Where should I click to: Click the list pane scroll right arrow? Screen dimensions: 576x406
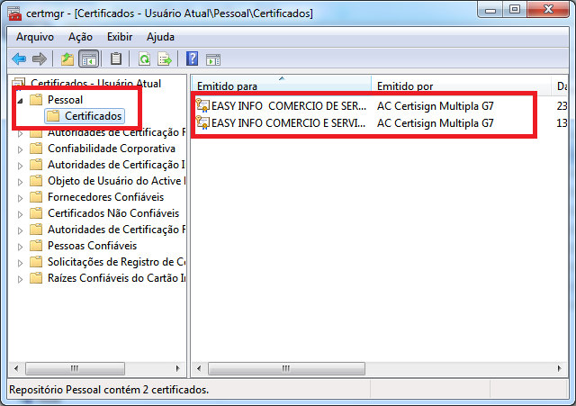point(560,368)
